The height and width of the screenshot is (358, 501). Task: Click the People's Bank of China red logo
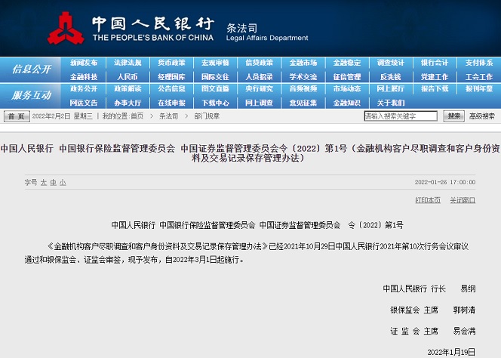click(x=66, y=28)
